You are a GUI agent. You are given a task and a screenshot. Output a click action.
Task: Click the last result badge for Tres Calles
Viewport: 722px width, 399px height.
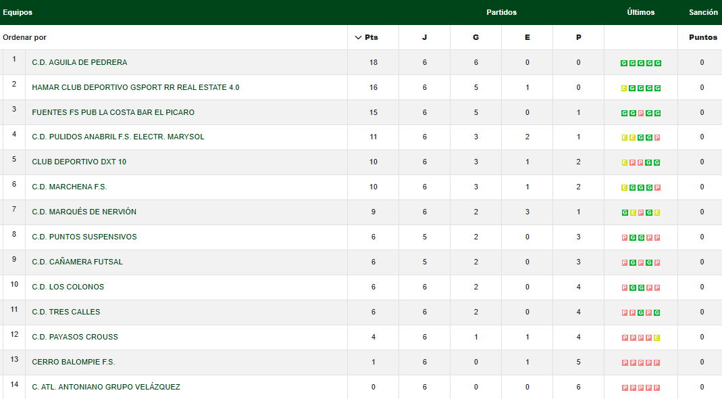[x=657, y=312]
